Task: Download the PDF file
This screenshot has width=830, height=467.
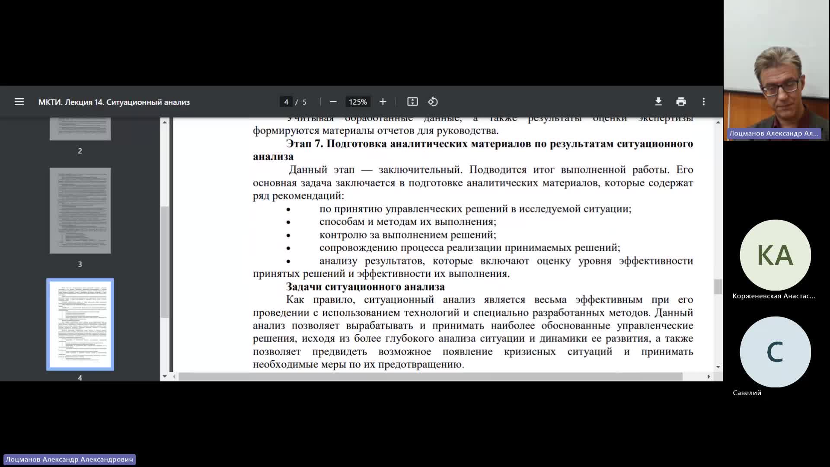Action: 658,102
